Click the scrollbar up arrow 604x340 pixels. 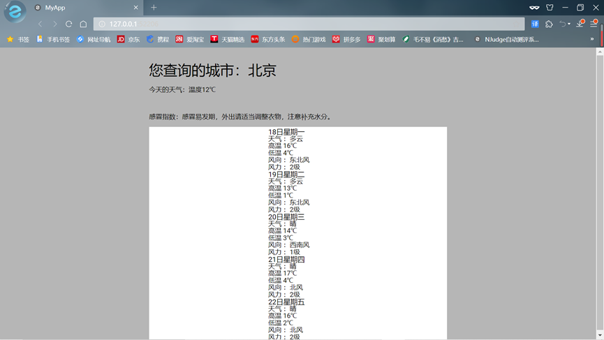click(x=600, y=51)
